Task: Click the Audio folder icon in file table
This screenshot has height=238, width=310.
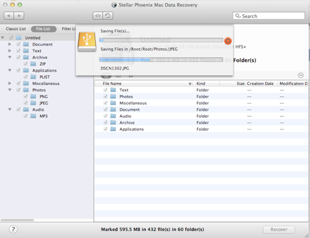Action: (113, 116)
